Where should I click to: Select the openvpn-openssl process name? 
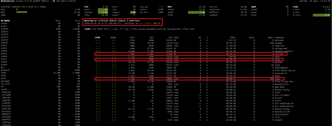pyautogui.click(x=284, y=51)
